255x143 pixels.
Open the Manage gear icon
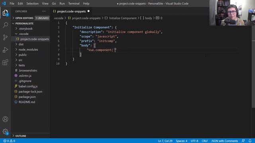pos(5,131)
